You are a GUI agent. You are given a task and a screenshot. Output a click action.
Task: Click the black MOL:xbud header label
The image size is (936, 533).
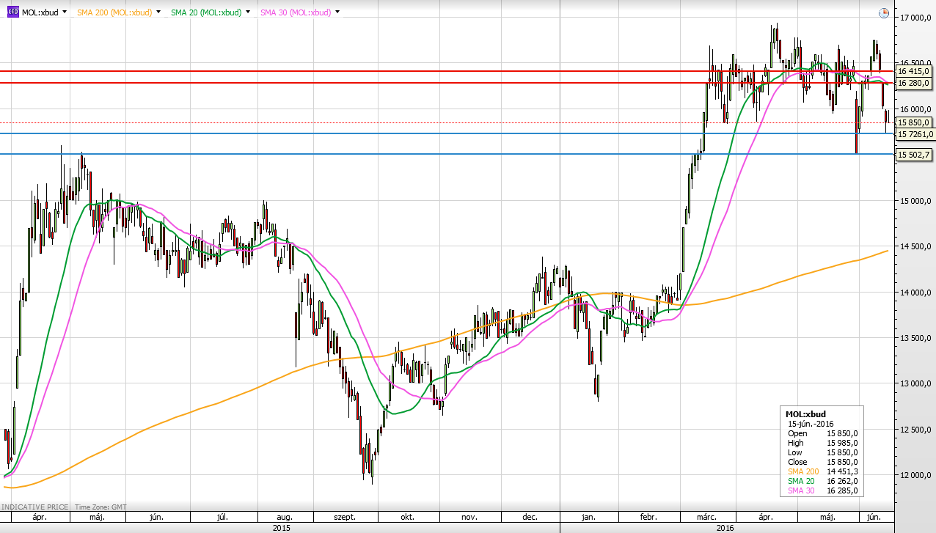[40, 12]
